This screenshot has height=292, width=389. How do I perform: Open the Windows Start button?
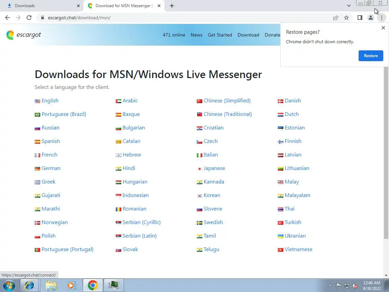[9, 285]
